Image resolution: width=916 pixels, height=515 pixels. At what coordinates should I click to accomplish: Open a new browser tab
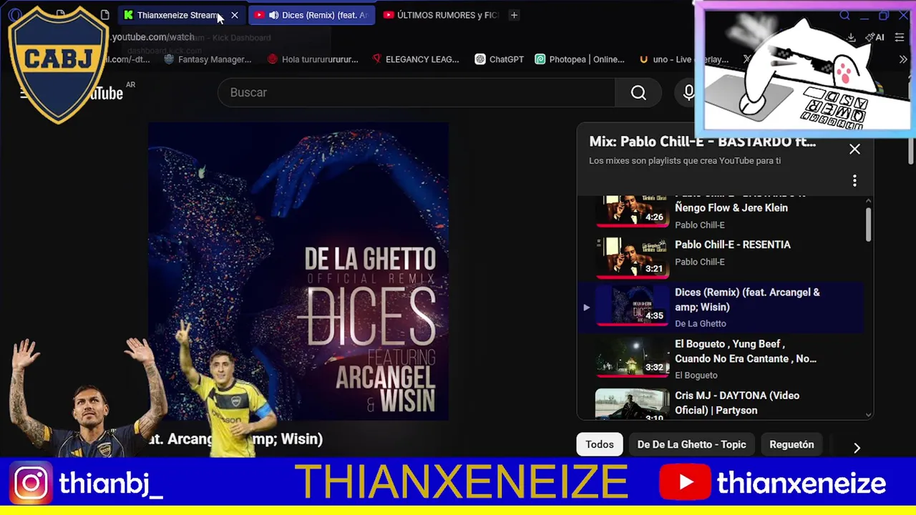(514, 15)
